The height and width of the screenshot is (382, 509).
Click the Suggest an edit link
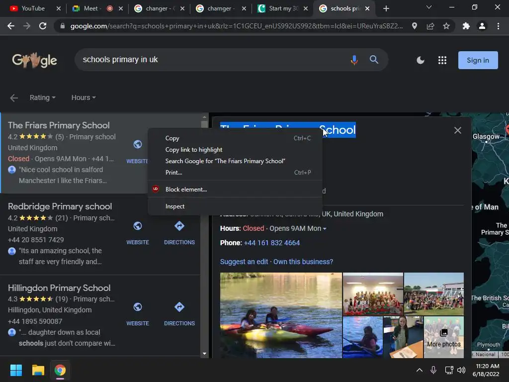pos(244,262)
